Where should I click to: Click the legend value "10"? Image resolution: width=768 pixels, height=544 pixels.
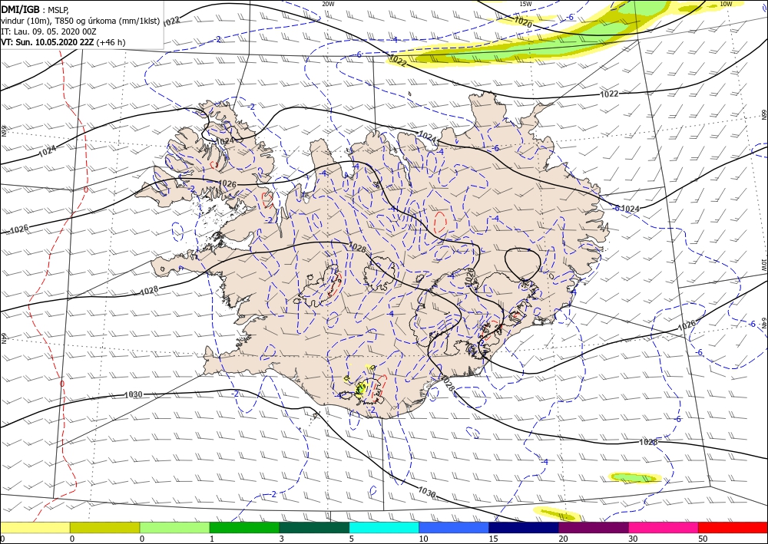423,539
